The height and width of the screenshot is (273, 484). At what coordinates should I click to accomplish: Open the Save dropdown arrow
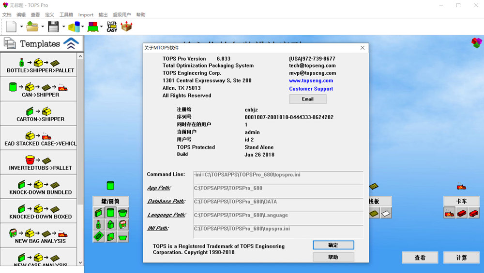(63, 27)
